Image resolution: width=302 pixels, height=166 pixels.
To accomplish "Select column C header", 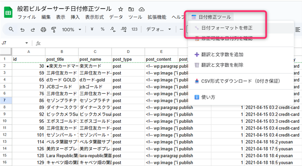I will [95, 52].
